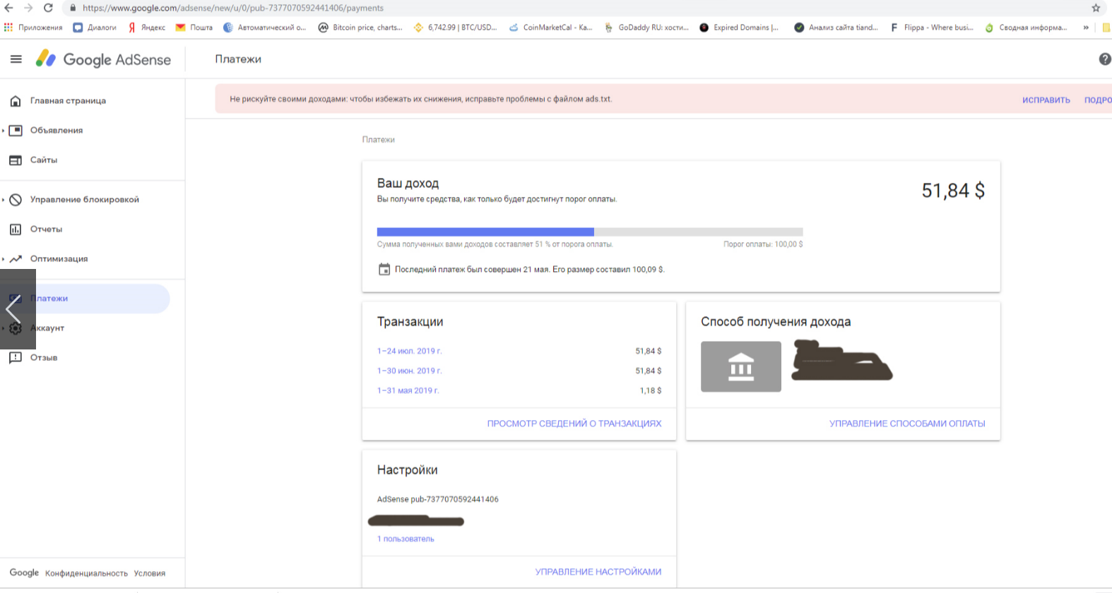Click the calendar icon beside last payment

coord(384,269)
